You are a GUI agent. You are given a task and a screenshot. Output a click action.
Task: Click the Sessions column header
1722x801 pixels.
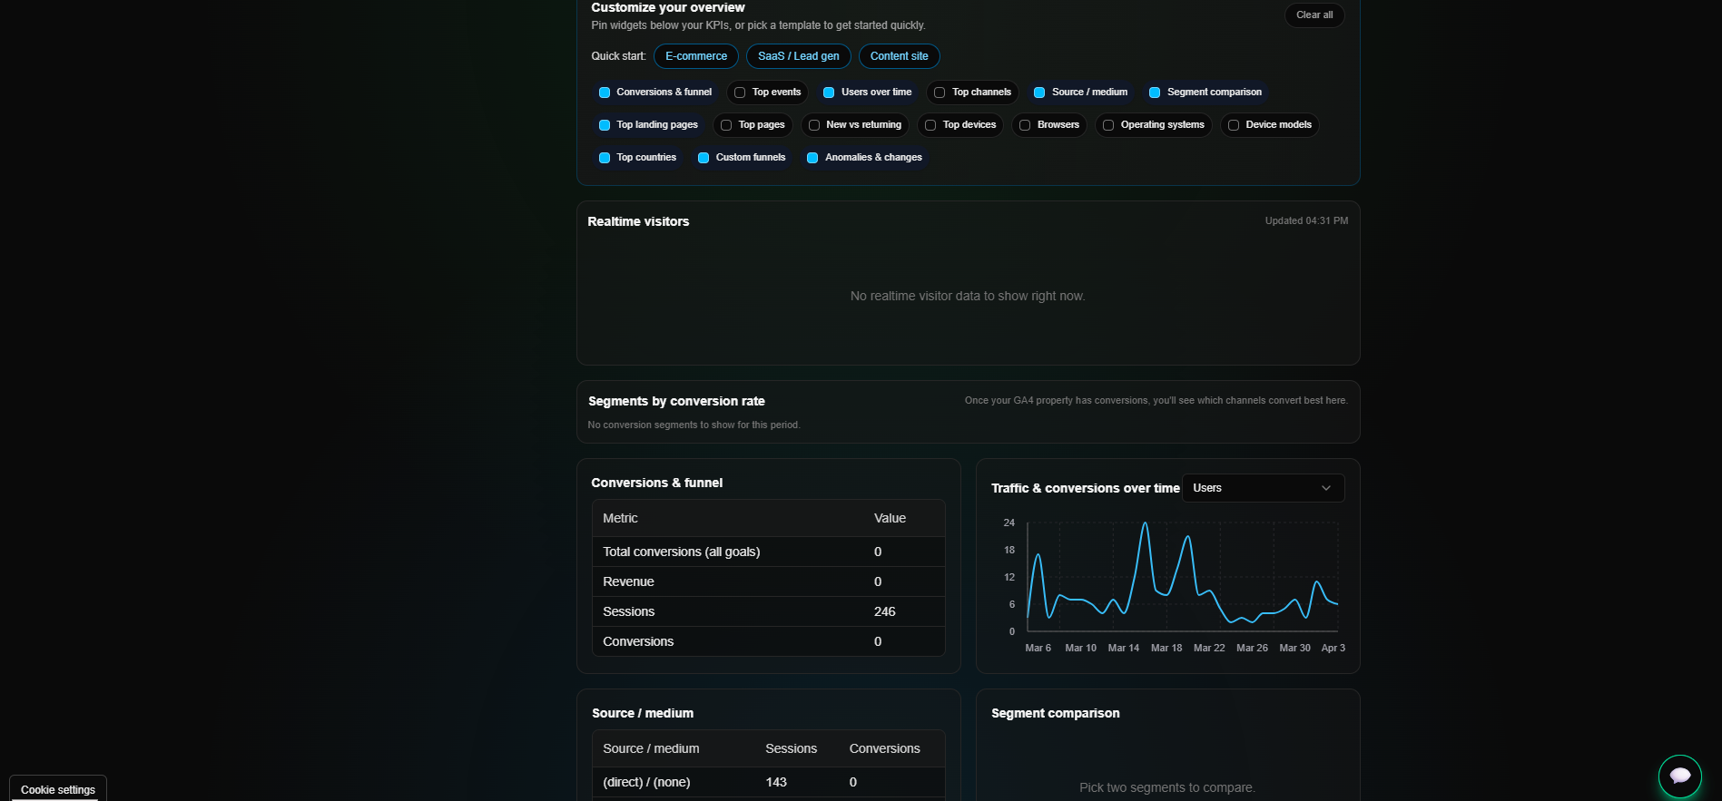791,748
